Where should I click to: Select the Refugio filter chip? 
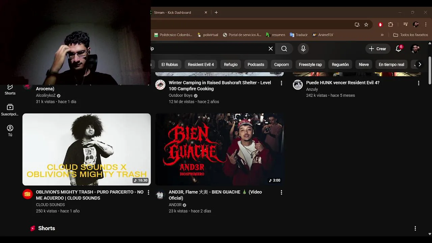231,64
